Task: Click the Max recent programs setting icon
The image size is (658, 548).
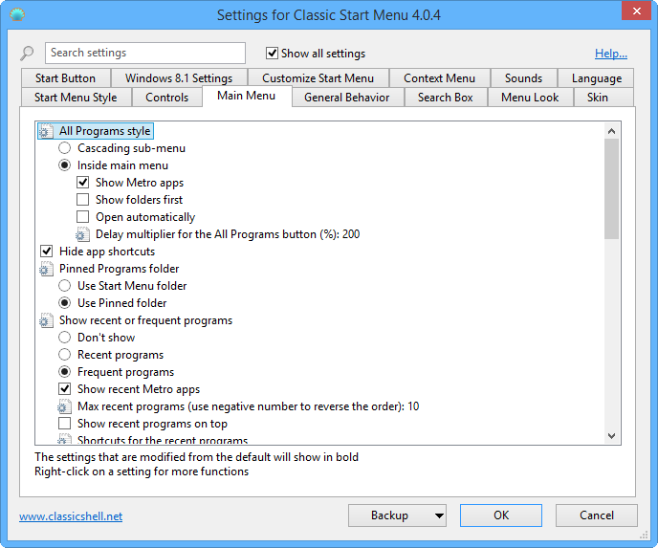Action: coord(64,406)
